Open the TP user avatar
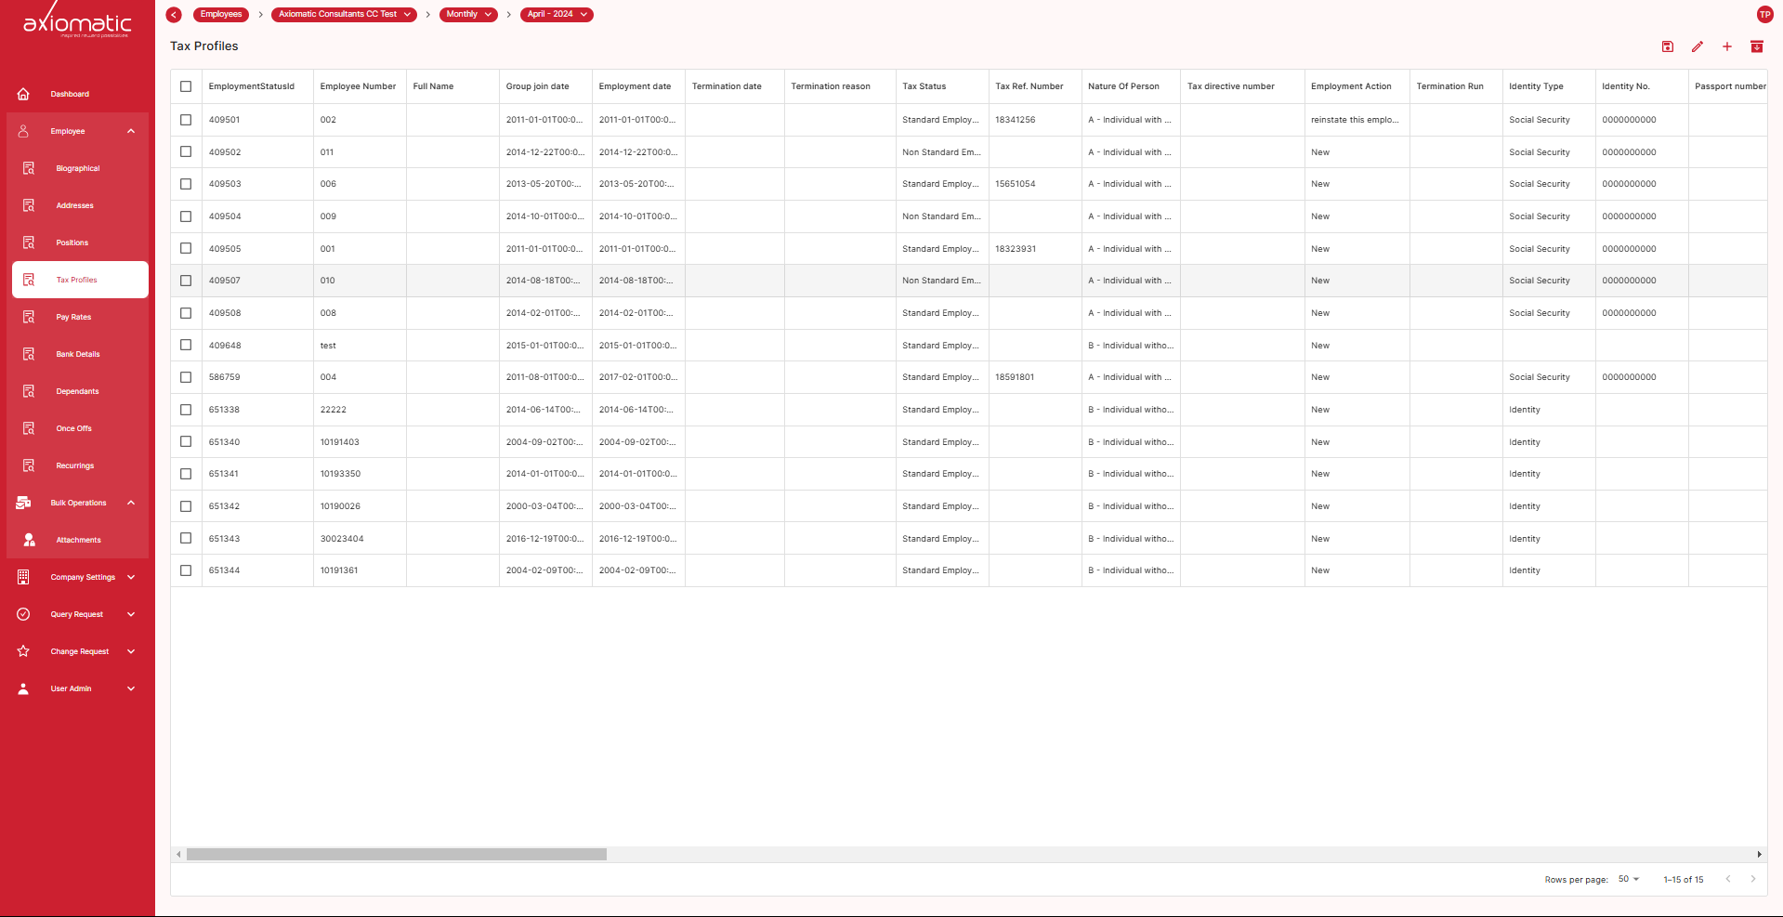1783x917 pixels. point(1764,14)
